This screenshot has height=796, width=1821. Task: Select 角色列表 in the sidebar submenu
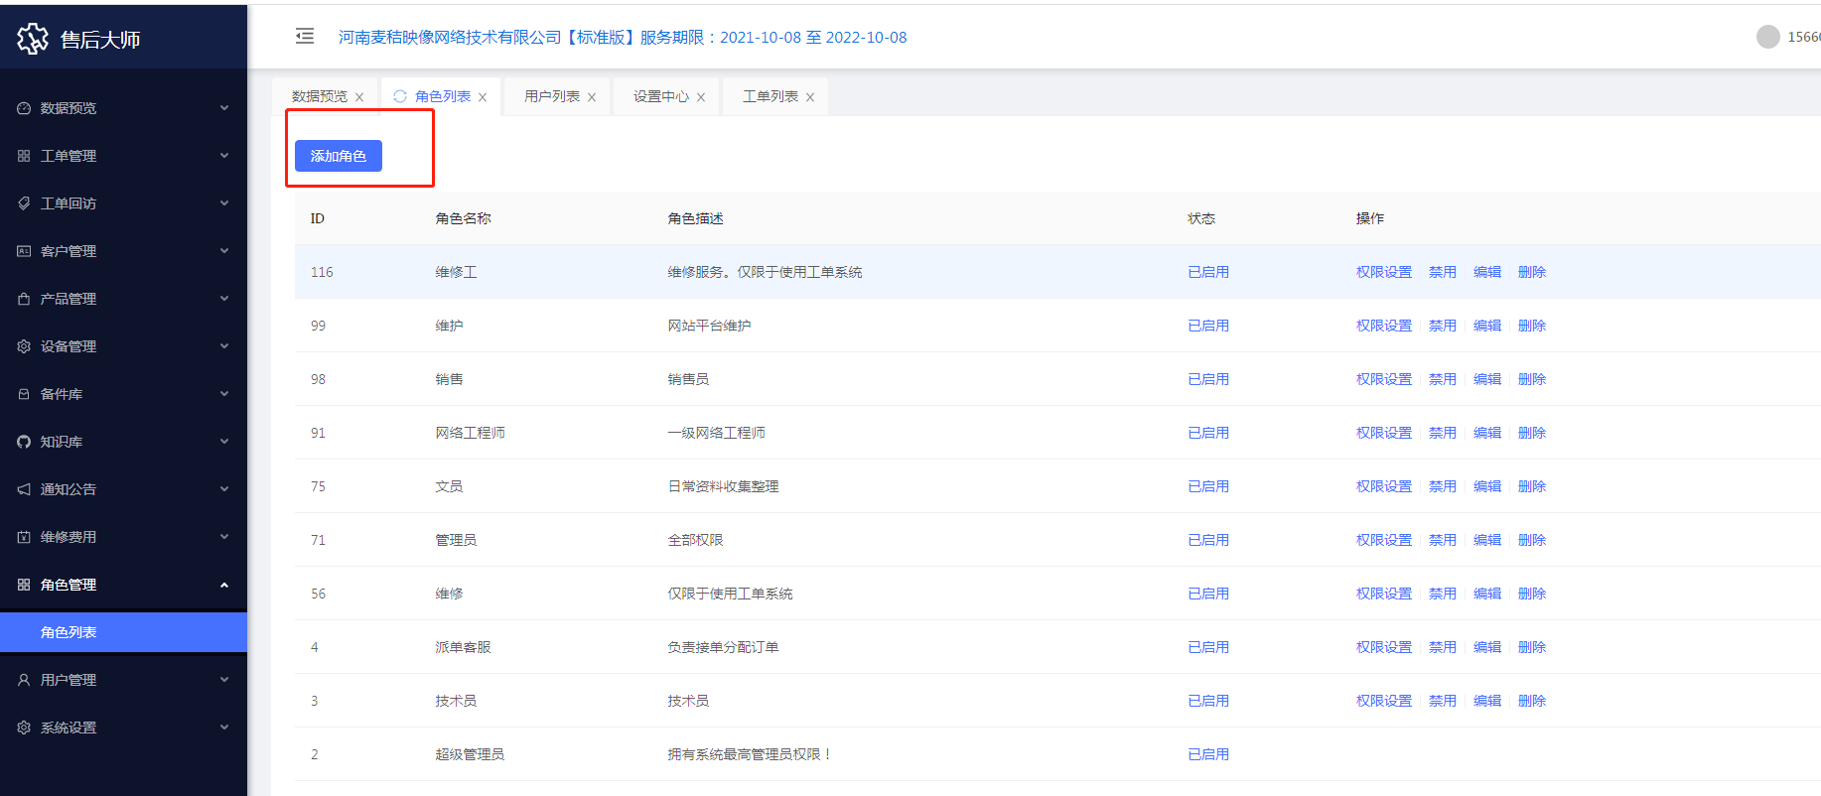point(69,632)
